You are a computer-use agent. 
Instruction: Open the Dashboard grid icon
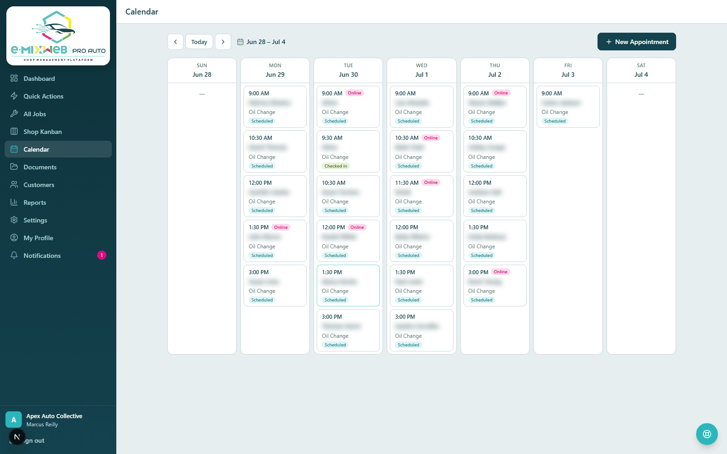click(x=14, y=79)
